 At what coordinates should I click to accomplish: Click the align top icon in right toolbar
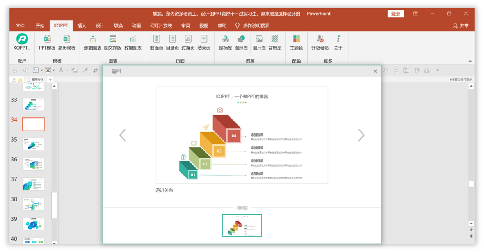tap(416, 70)
